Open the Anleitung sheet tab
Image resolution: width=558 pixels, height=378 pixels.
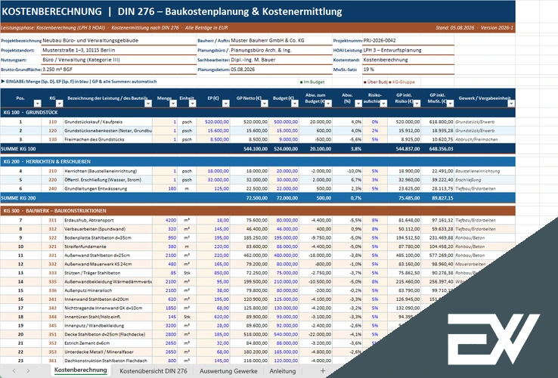(282, 371)
